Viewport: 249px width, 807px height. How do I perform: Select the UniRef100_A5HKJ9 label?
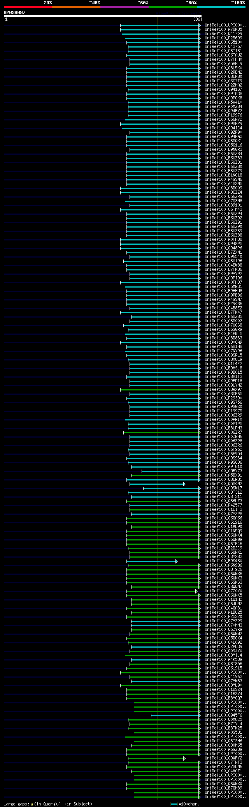223,64
